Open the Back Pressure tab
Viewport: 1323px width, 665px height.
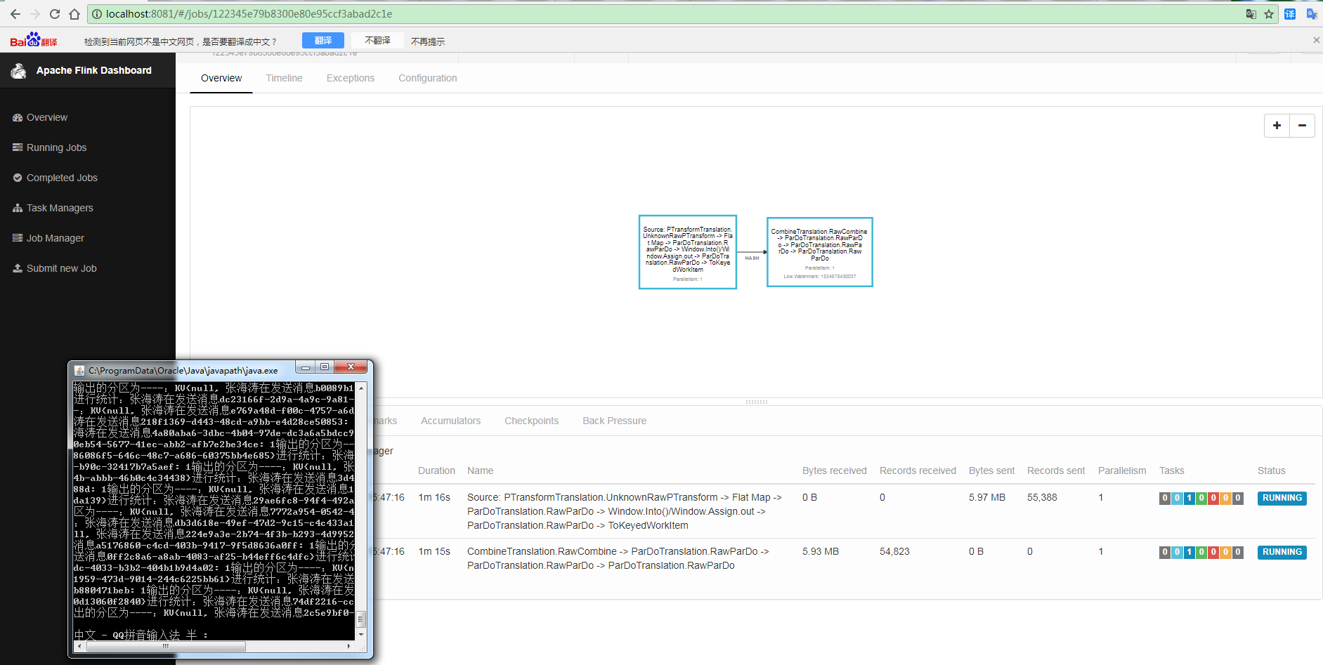coord(614,421)
